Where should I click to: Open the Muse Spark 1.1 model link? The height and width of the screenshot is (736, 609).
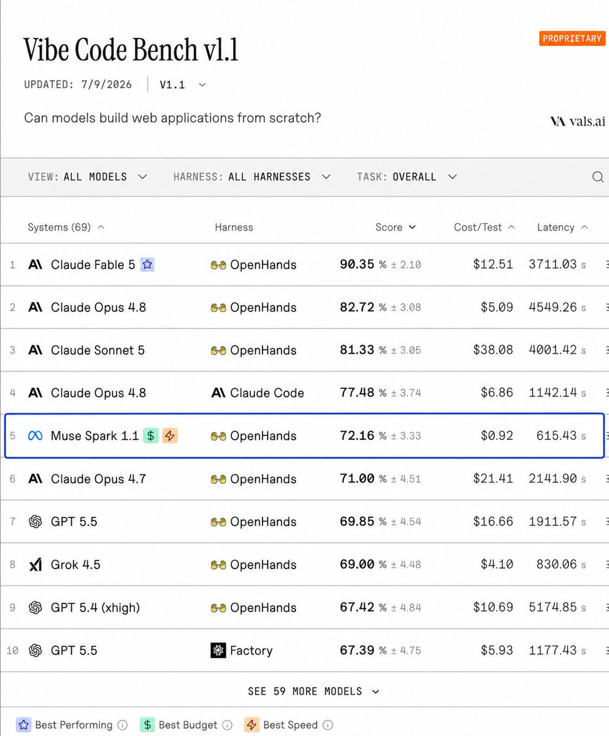94,436
